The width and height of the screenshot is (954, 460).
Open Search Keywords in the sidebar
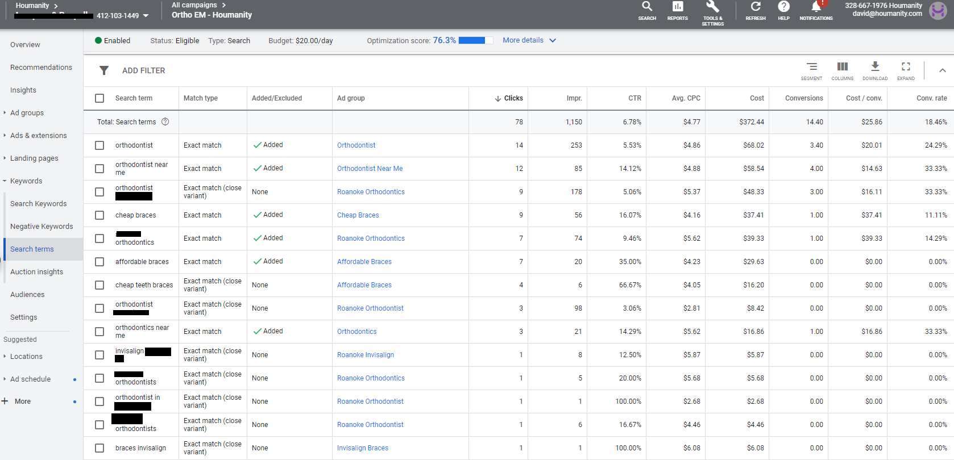click(x=39, y=203)
